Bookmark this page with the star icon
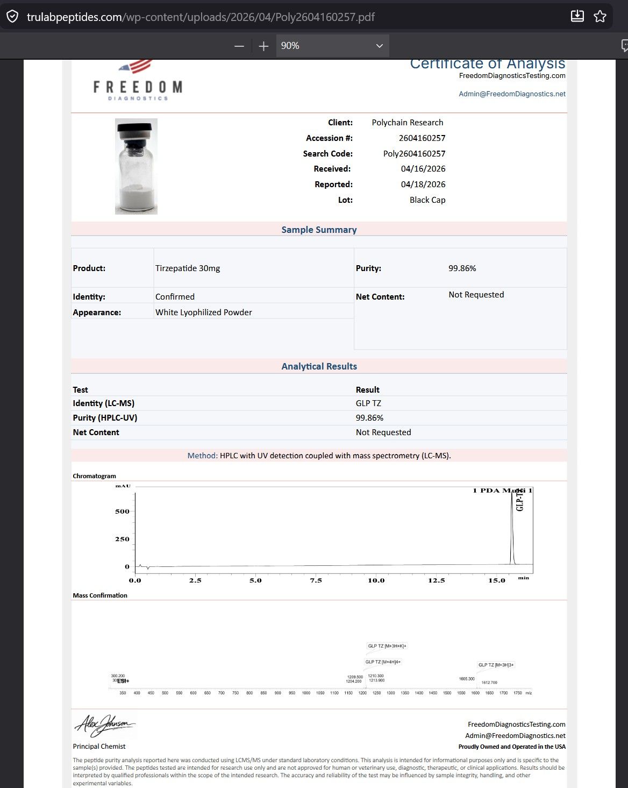 point(600,16)
